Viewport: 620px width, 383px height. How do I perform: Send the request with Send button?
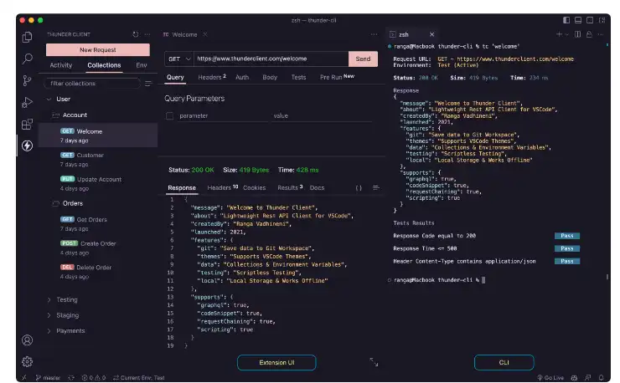[363, 59]
